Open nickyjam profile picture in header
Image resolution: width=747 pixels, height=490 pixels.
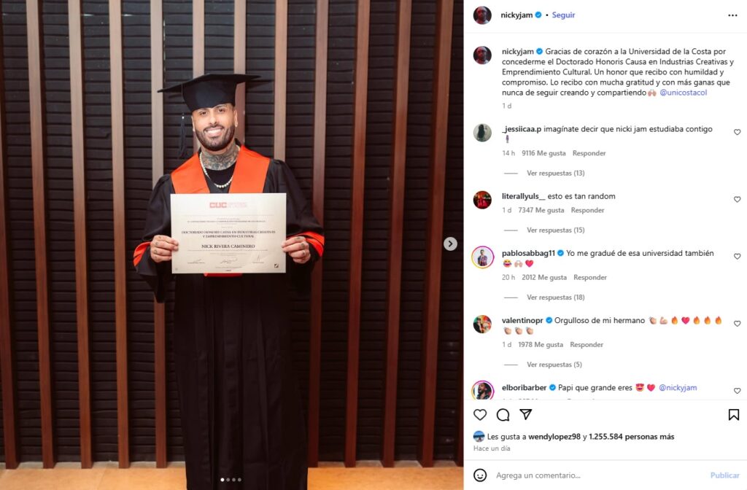point(482,15)
